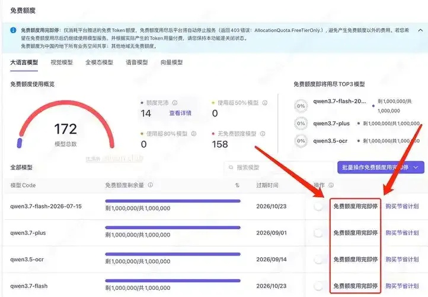The image size is (428, 297).
Task: Click the 搜索模型 search field
Action: tap(279, 168)
